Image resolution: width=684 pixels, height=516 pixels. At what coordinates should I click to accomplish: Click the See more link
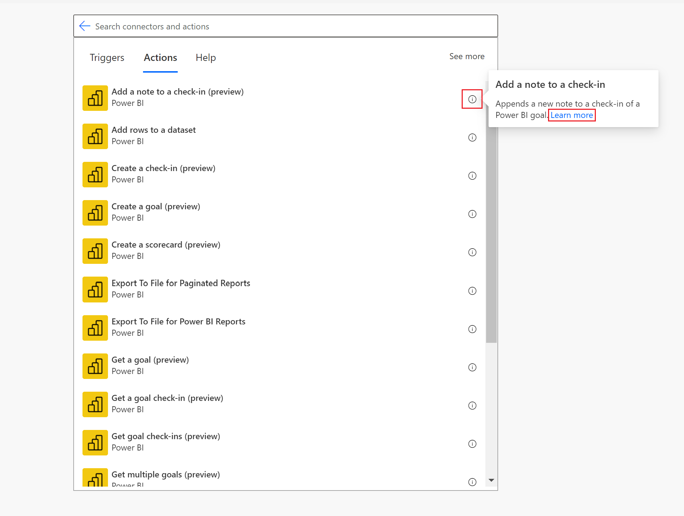click(467, 56)
